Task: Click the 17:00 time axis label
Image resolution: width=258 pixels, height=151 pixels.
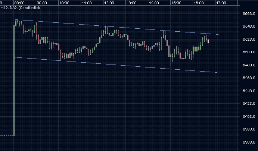Action: click(221, 3)
